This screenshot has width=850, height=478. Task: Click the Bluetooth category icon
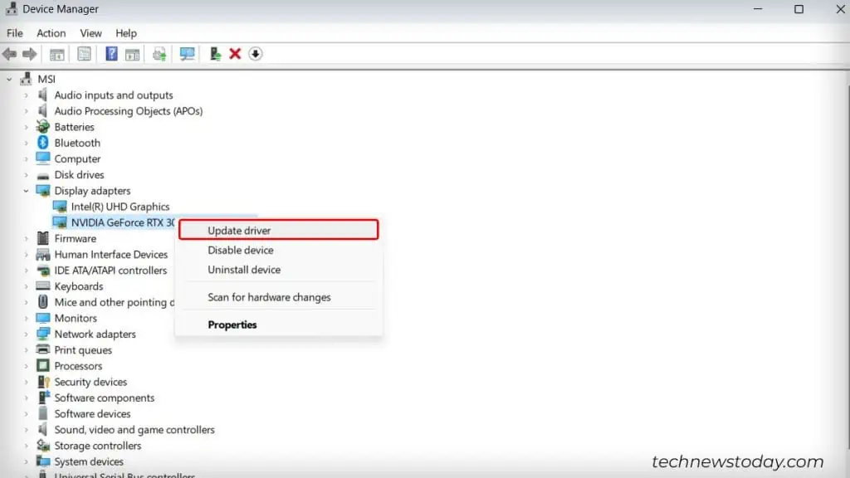[43, 143]
